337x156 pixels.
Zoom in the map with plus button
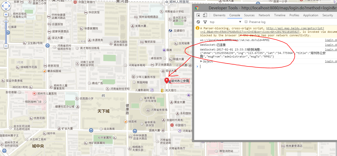tap(6, 14)
